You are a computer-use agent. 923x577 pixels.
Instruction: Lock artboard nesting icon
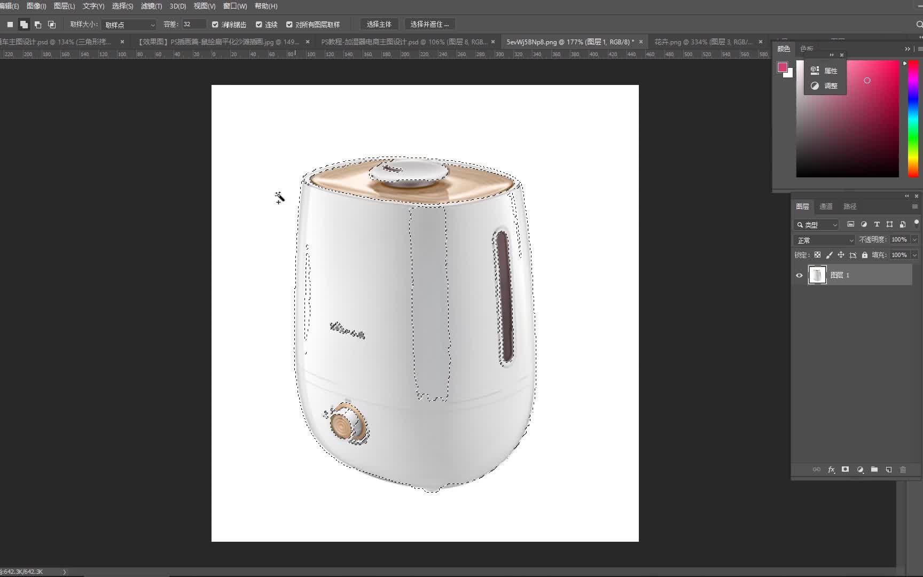[x=853, y=255]
